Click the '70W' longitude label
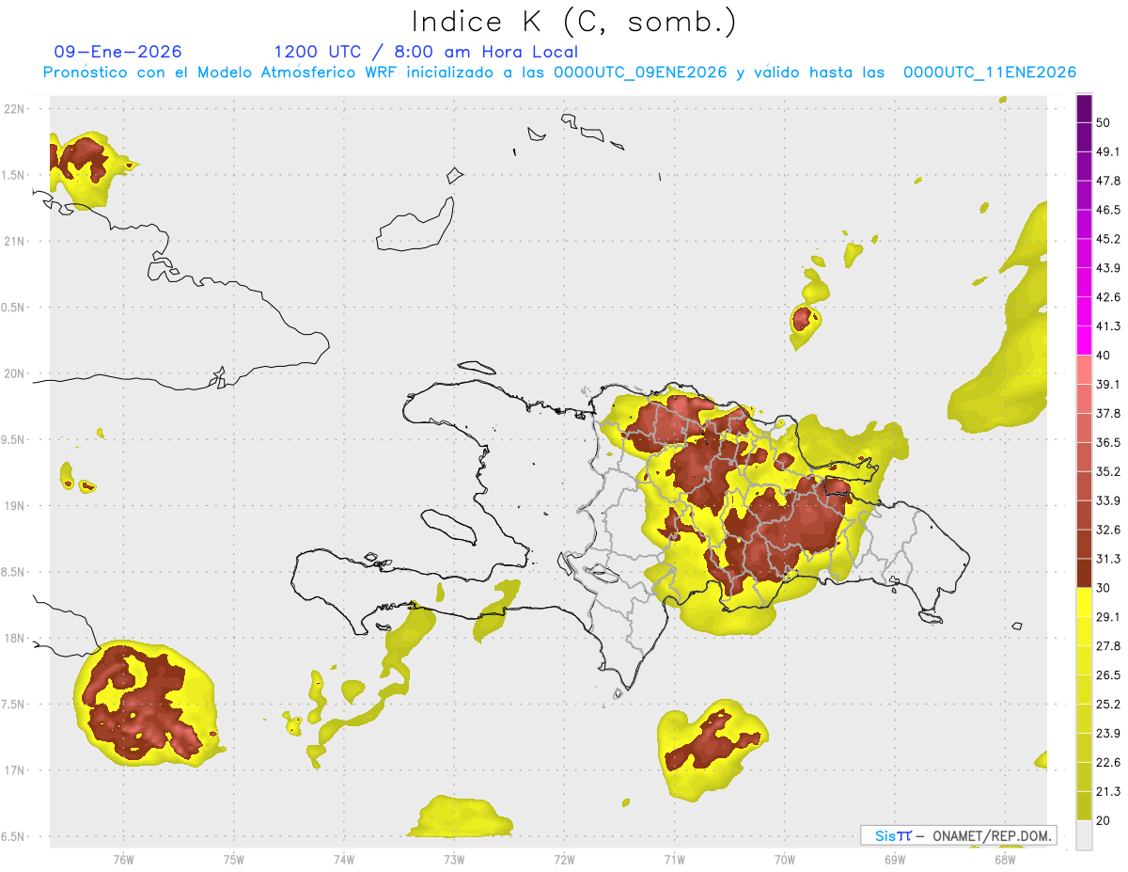The image size is (1128, 872). (x=785, y=860)
